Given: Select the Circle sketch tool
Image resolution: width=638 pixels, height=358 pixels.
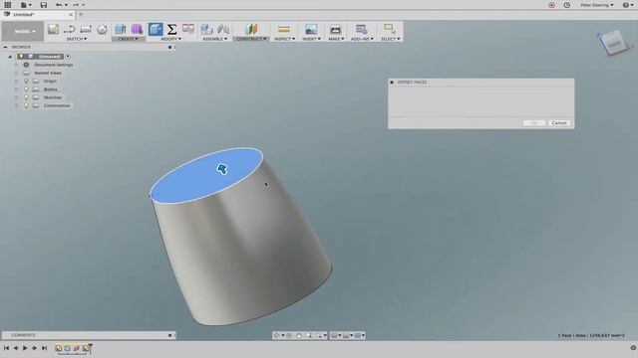Looking at the screenshot, I should click(102, 29).
